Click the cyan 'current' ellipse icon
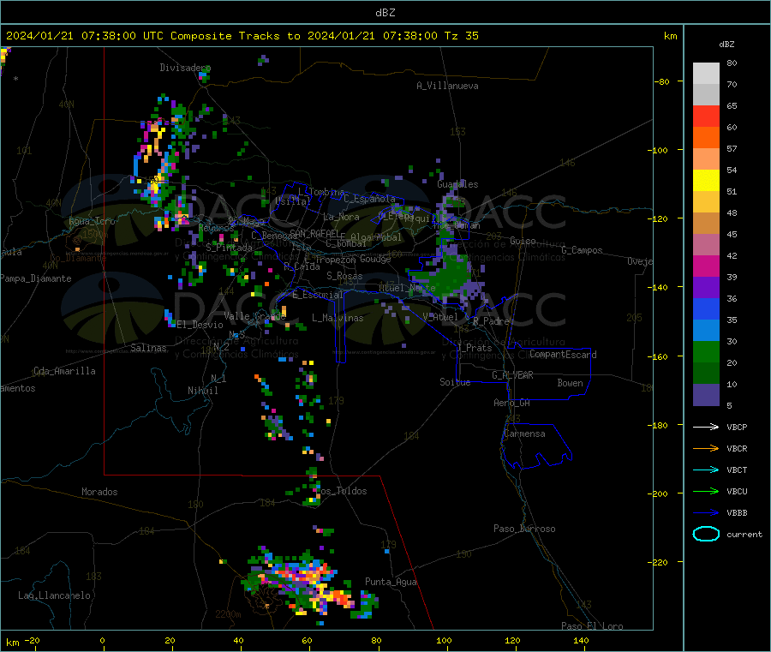This screenshot has width=771, height=652. [x=706, y=534]
